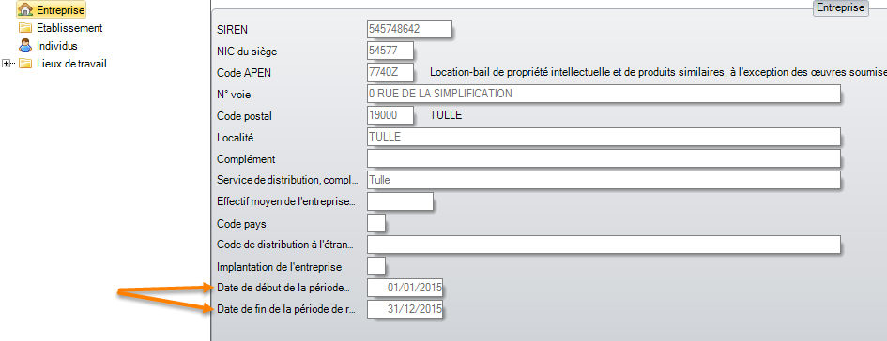Click the Implantation de l'entreprise box
The image size is (887, 341).
pos(376,266)
